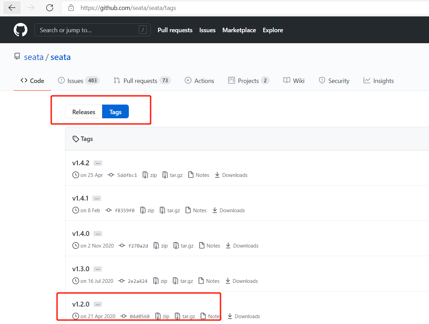Click the seata repository name link
Screen dimensions: 429x324
pos(61,57)
